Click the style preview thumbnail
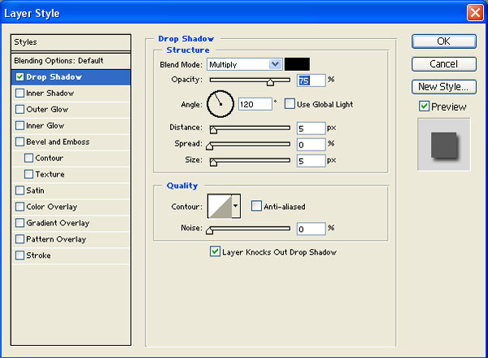Viewport: 488px width, 358px height. (443, 144)
